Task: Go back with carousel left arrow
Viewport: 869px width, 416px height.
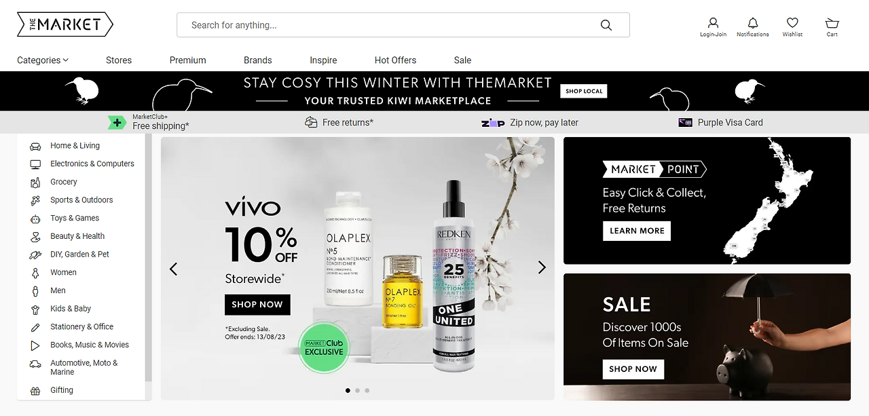Action: point(173,269)
